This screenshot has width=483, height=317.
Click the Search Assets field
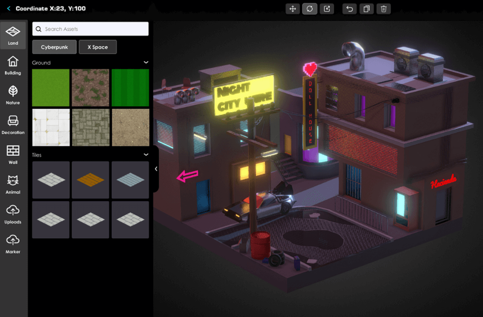91,29
